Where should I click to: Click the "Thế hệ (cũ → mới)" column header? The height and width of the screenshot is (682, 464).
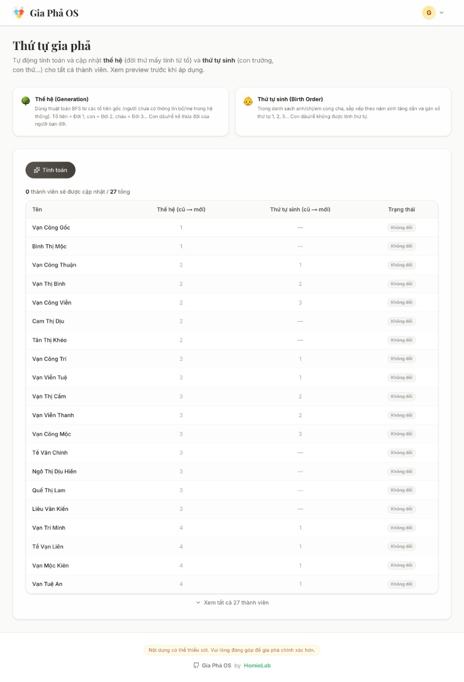181,209
